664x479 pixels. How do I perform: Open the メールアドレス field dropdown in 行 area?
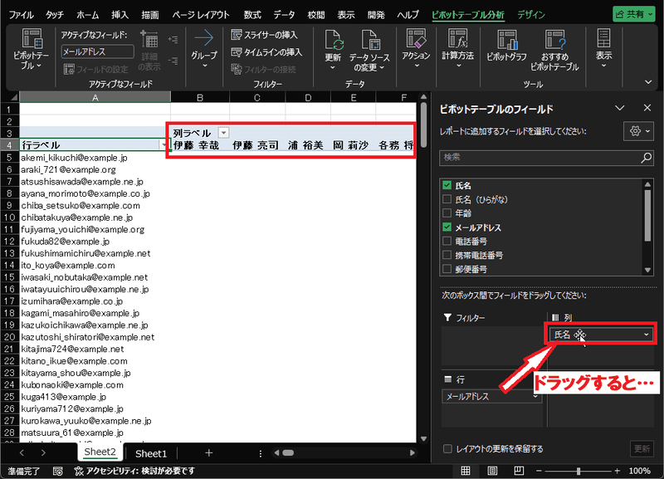tap(535, 397)
